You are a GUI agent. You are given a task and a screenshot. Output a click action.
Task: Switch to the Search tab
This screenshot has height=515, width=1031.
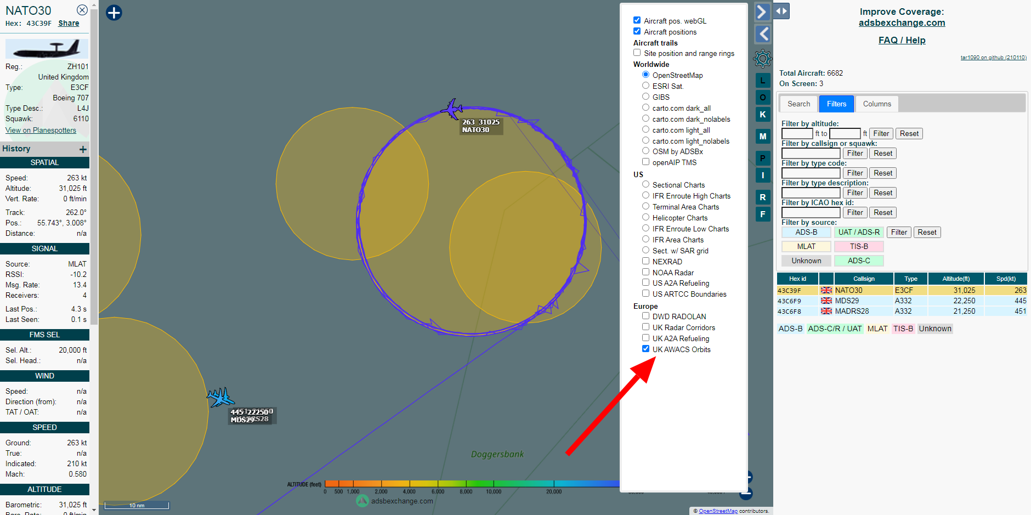(798, 104)
